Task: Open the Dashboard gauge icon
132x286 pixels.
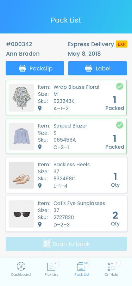Action: (21, 267)
